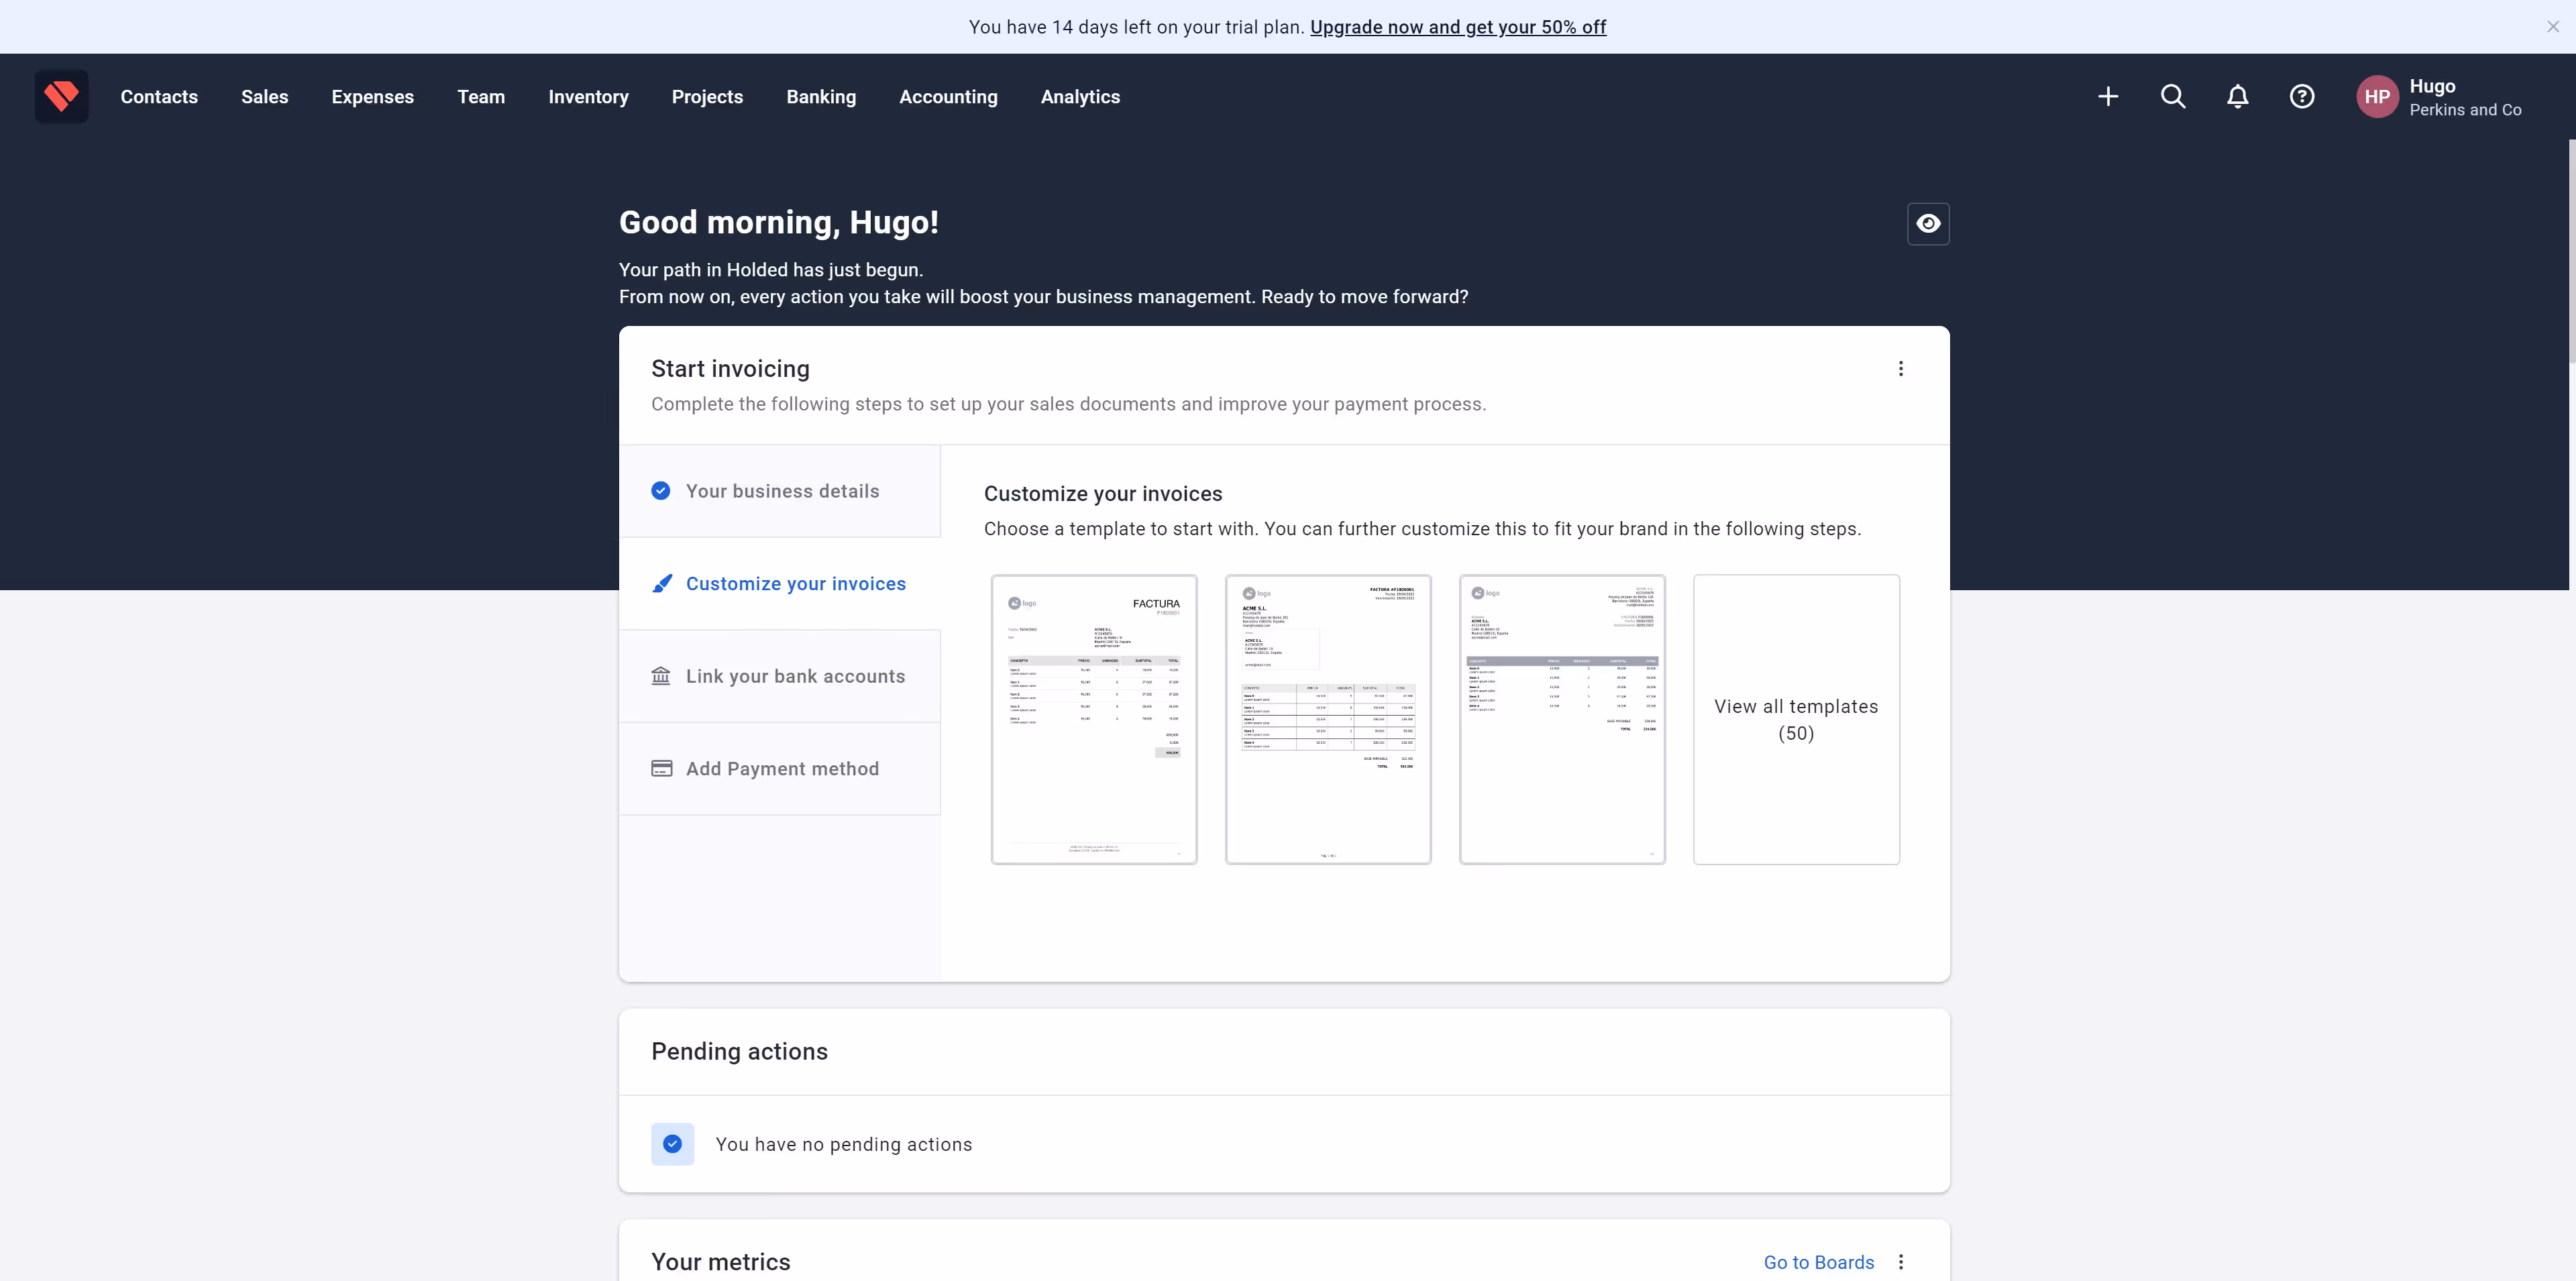Click the bank icon by Link your bank accounts

tap(661, 676)
